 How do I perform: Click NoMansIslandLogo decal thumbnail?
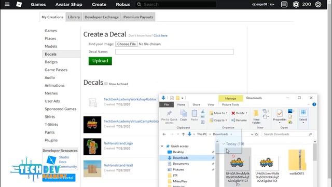click(x=92, y=146)
